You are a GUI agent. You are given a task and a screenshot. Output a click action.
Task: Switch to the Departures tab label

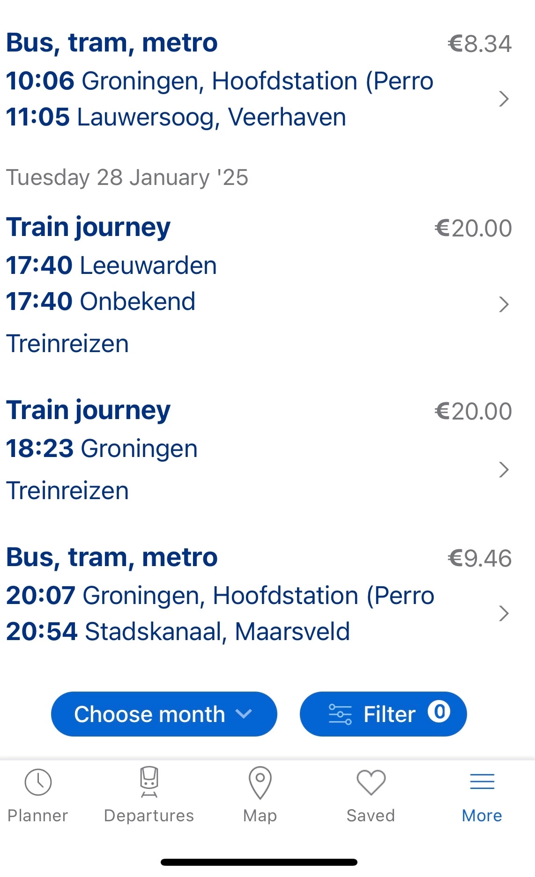coord(149,816)
